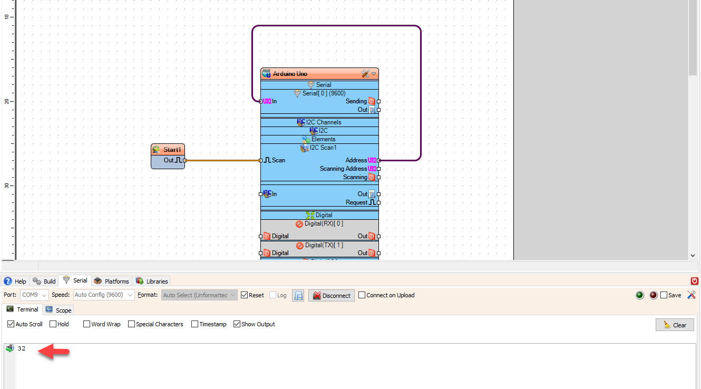The image size is (701, 389).
Task: Click the Disconnect button
Action: 331,295
